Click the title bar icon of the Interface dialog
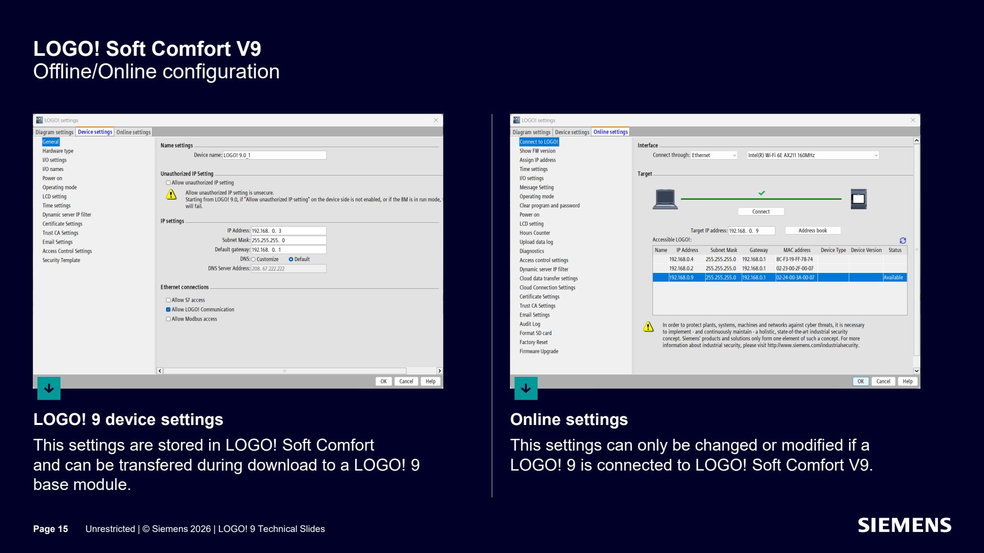Image resolution: width=984 pixels, height=553 pixels. (x=517, y=120)
